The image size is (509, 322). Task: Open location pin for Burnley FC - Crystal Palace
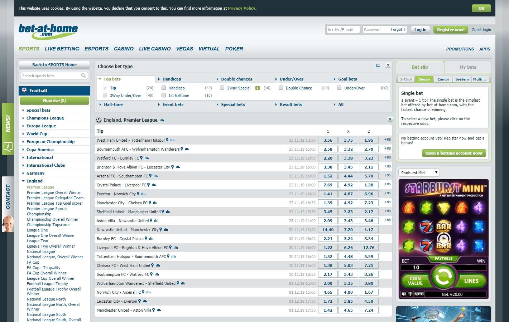click(x=146, y=239)
